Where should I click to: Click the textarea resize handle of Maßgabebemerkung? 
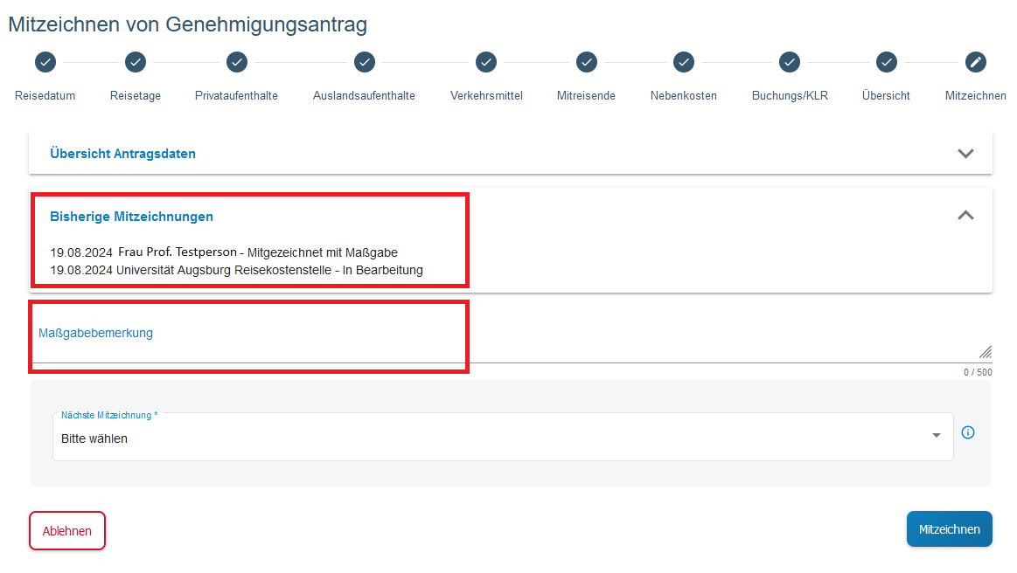click(986, 352)
